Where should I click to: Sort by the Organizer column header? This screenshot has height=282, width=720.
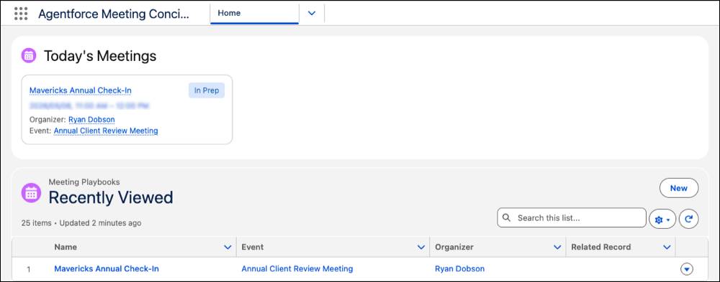point(454,248)
